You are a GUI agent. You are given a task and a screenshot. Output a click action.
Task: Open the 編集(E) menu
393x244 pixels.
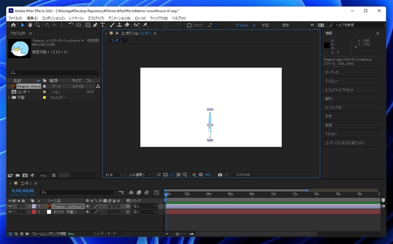[x=32, y=18]
